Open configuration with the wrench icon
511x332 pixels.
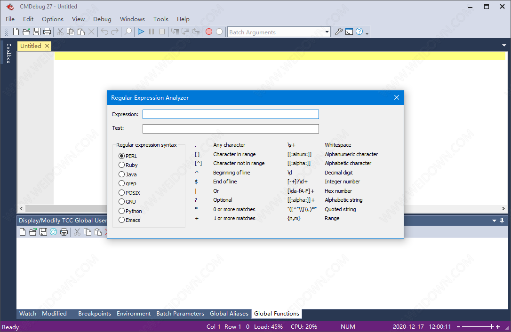pyautogui.click(x=339, y=32)
